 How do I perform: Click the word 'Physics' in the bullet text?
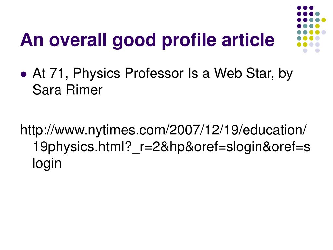click(97, 74)
